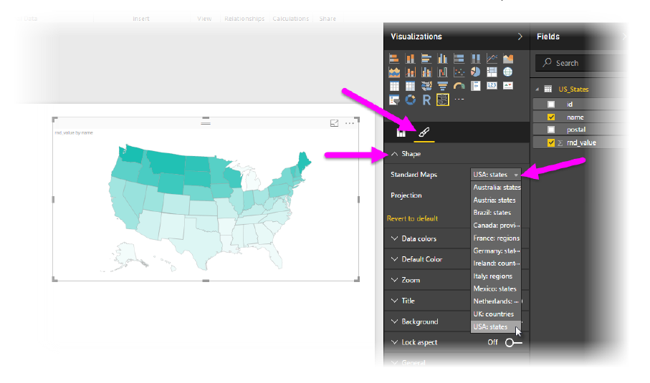This screenshot has width=650, height=383.
Task: Select Line and stacked column chart icon
Action: coord(410,72)
